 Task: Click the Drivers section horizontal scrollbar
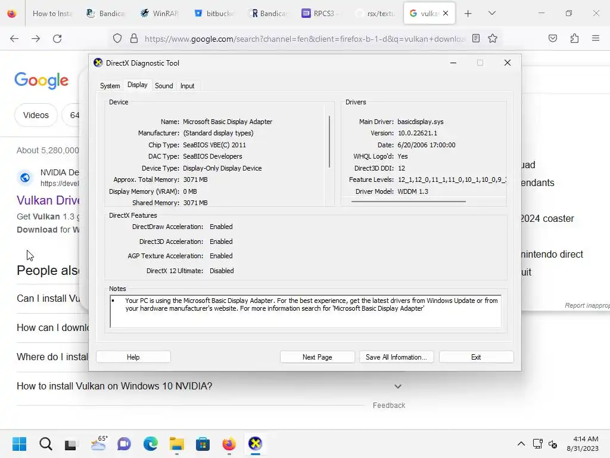pyautogui.click(x=408, y=202)
